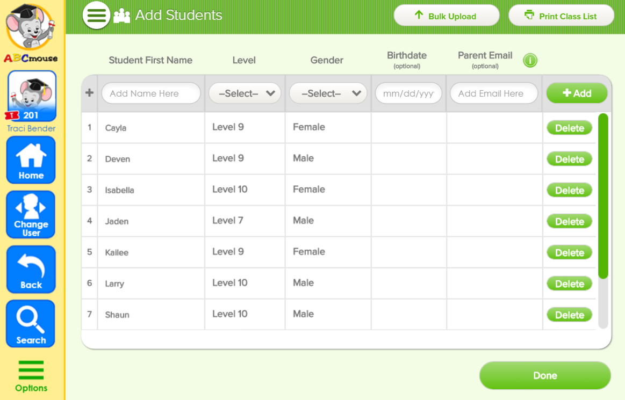
Task: Click the Bulk Upload button
Action: pos(446,16)
